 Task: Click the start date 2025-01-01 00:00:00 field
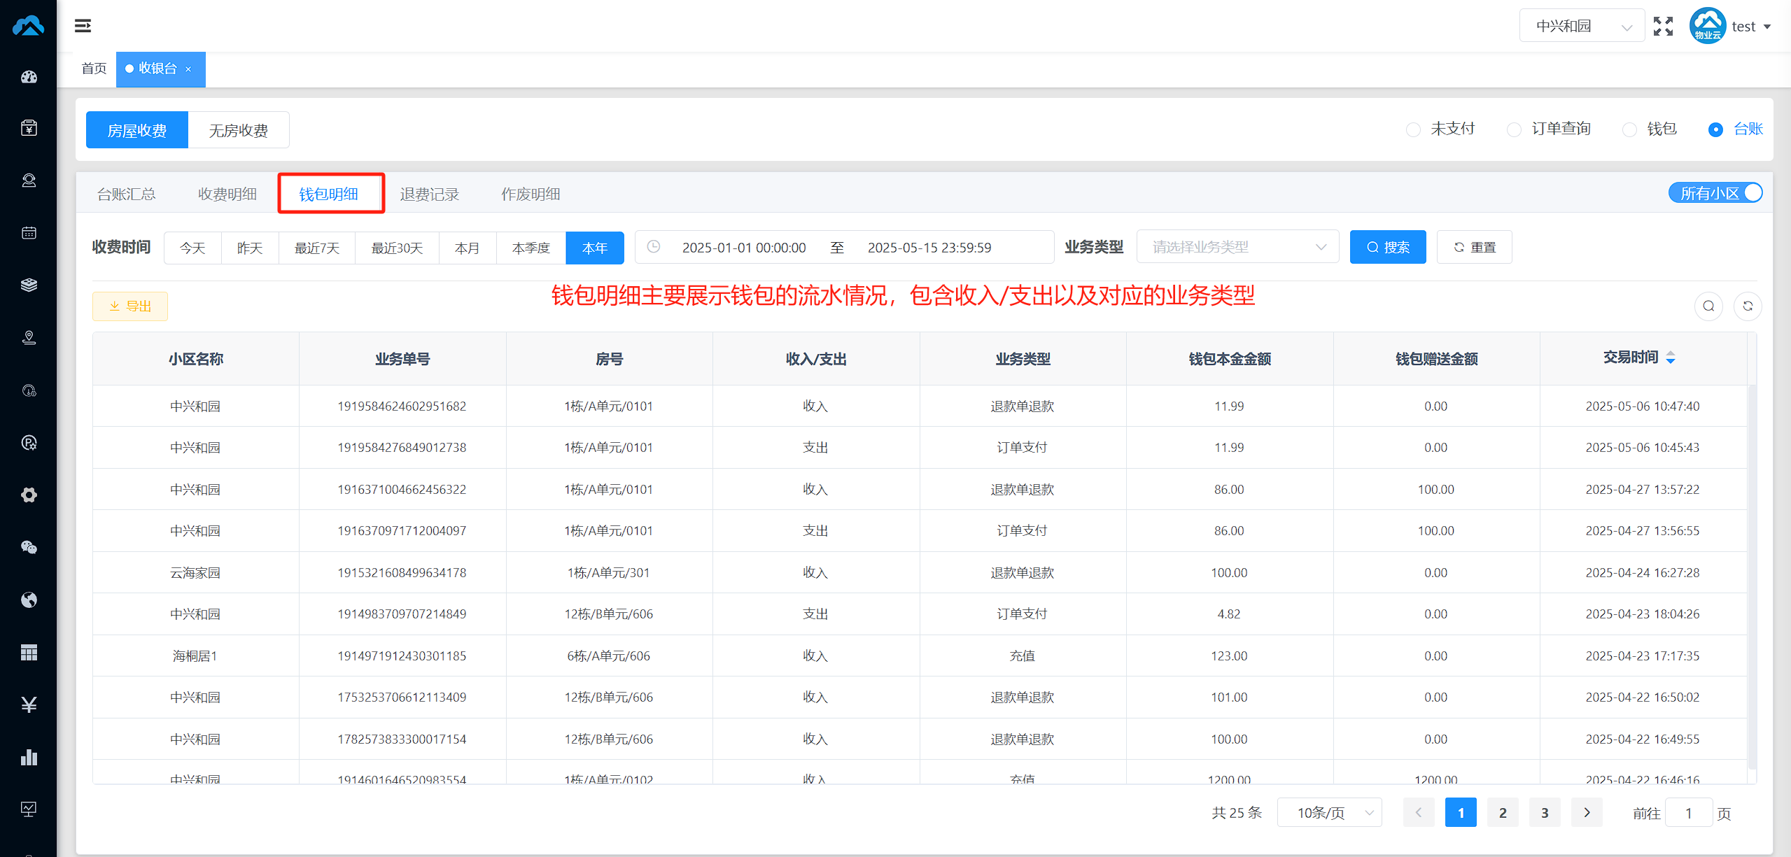click(744, 248)
